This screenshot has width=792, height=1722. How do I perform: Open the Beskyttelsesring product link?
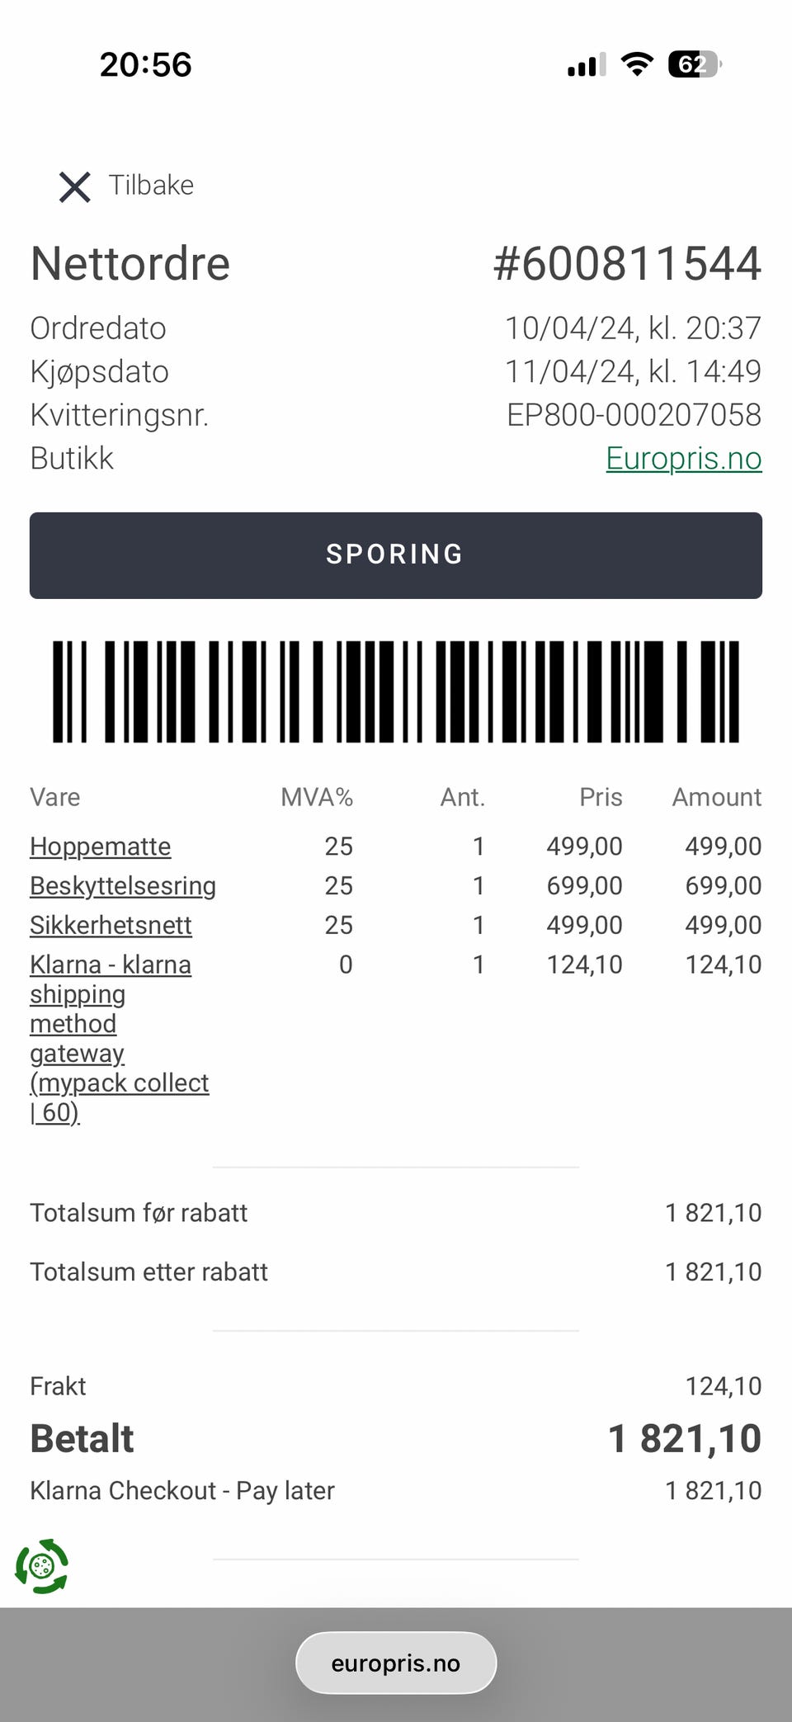point(123,885)
